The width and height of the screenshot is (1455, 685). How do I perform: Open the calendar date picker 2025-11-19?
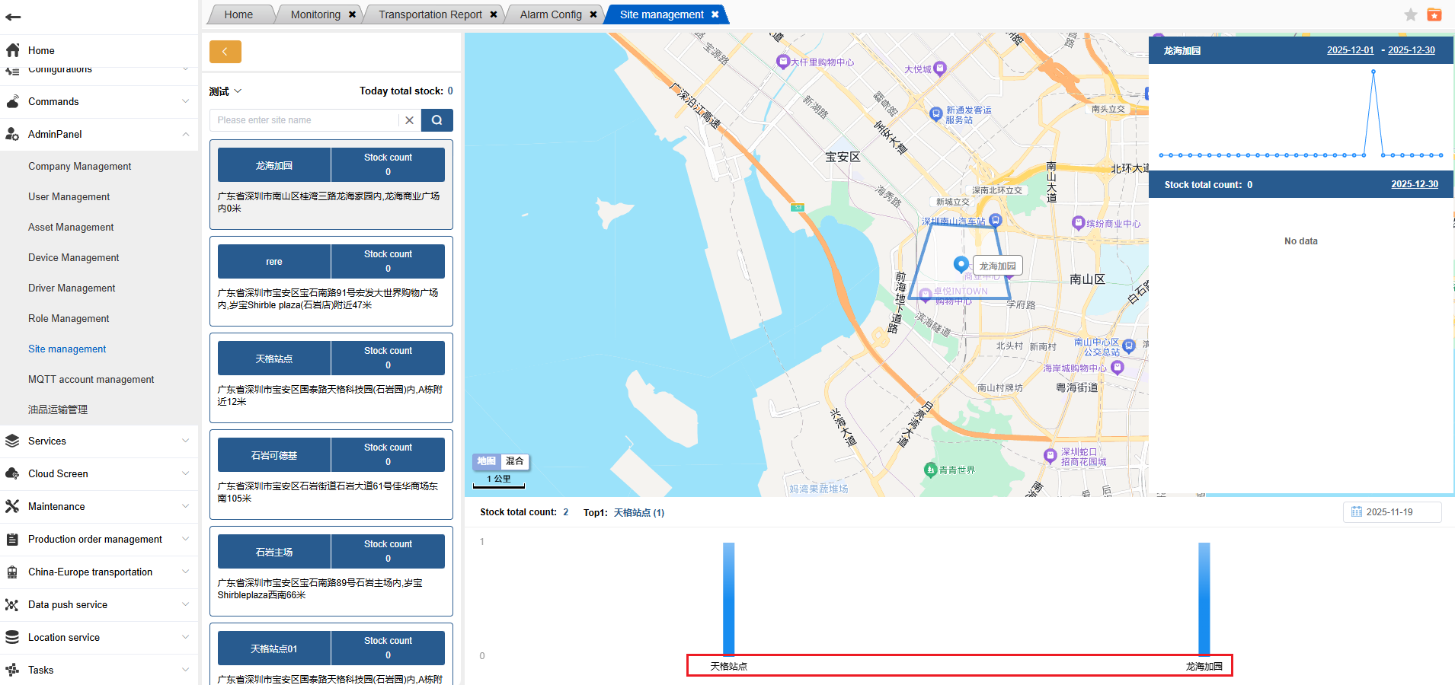tap(1391, 512)
